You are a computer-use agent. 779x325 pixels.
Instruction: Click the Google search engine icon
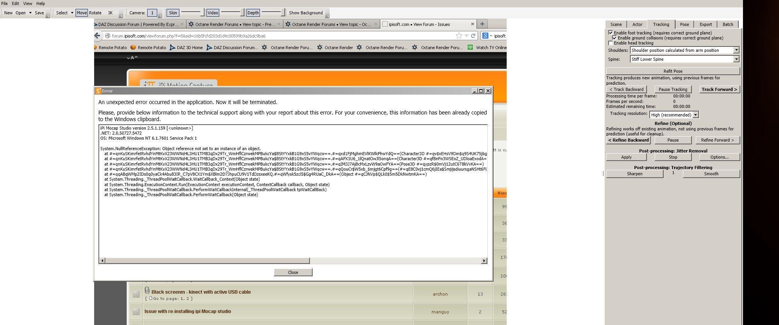pos(485,36)
